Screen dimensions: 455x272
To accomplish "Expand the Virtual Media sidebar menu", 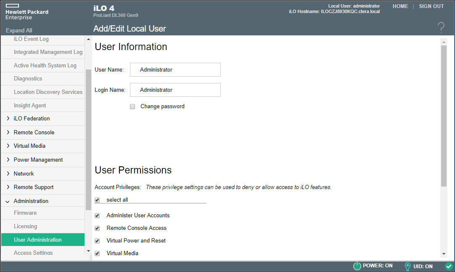I will coord(43,146).
